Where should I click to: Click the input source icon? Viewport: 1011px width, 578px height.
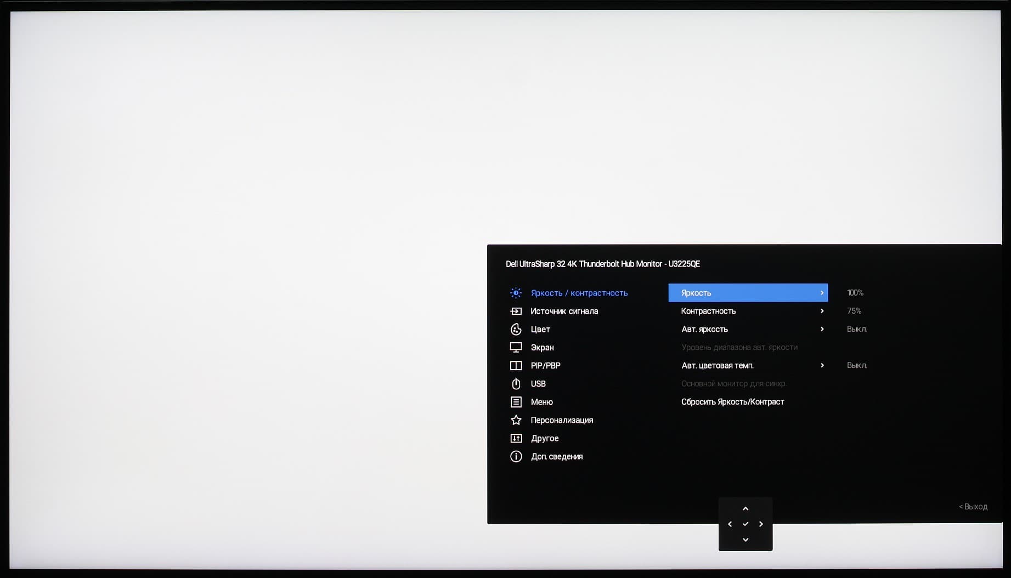tap(516, 311)
